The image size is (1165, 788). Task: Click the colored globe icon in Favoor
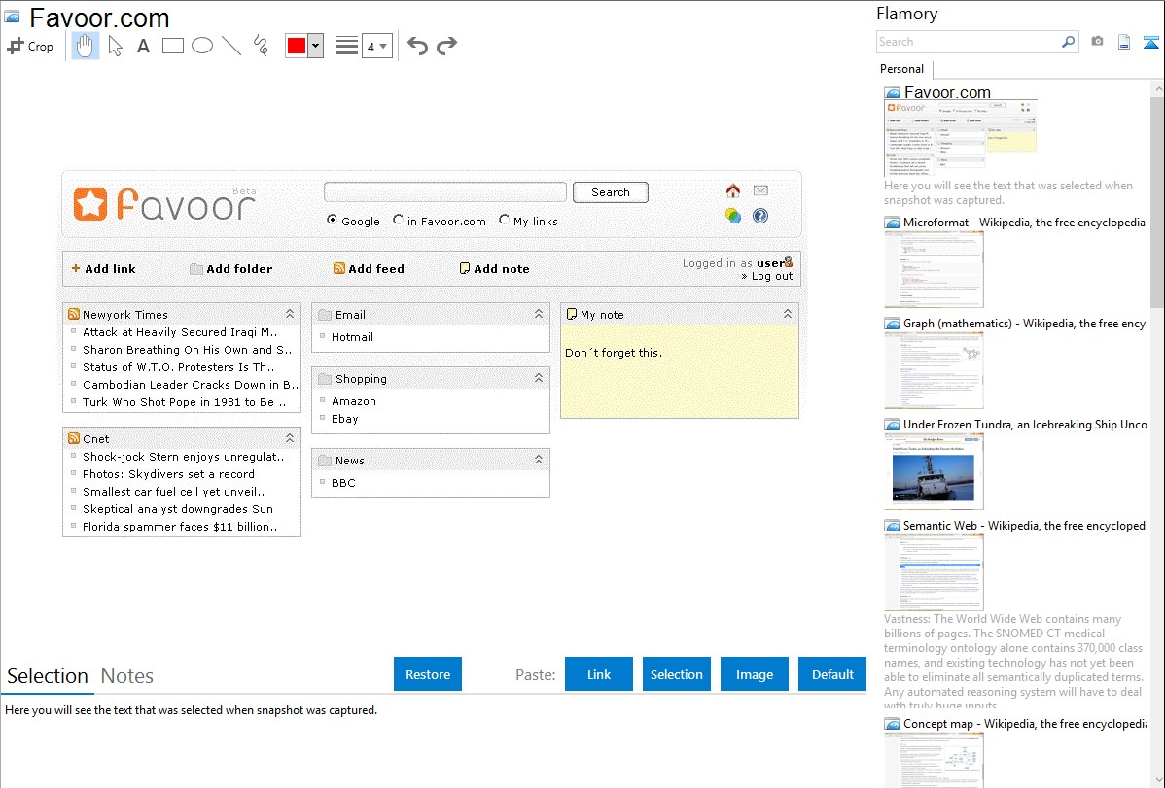[x=732, y=216]
